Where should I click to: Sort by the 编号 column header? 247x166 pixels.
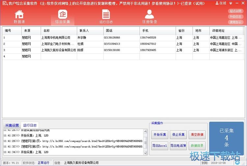coord(12,31)
